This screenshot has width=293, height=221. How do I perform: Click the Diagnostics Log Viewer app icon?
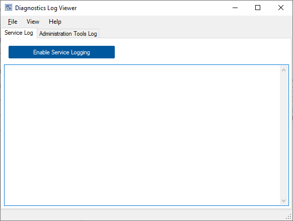9,8
